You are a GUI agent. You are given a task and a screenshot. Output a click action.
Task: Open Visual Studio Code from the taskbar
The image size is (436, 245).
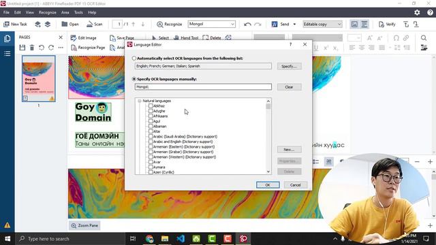[x=181, y=239]
